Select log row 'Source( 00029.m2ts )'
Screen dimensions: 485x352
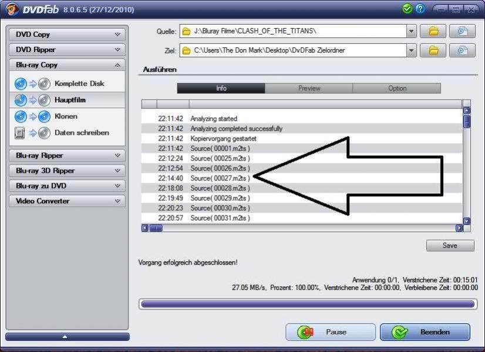tap(302, 198)
